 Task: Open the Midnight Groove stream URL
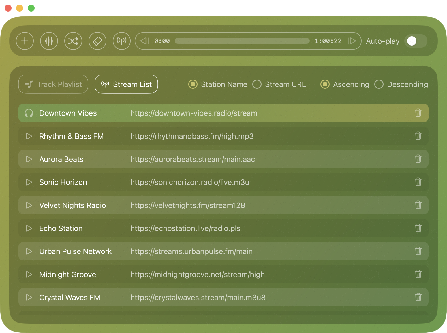pyautogui.click(x=198, y=275)
